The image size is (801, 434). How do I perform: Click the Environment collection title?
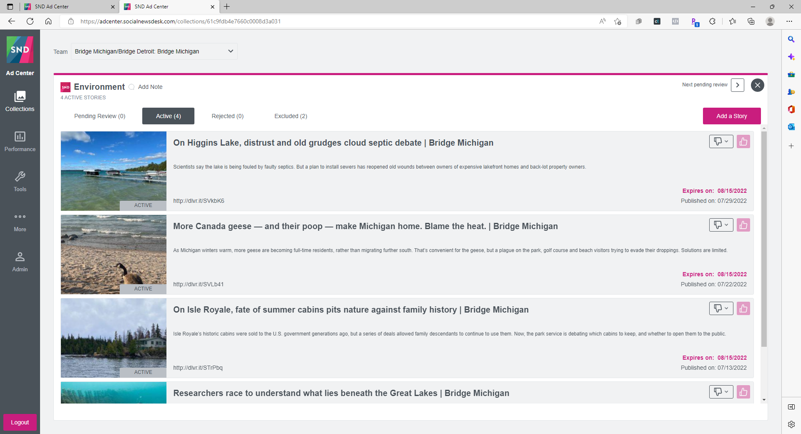tap(99, 87)
